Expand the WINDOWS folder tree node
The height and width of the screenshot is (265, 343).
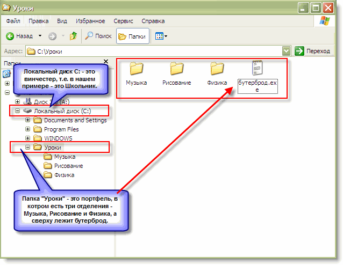coord(28,138)
